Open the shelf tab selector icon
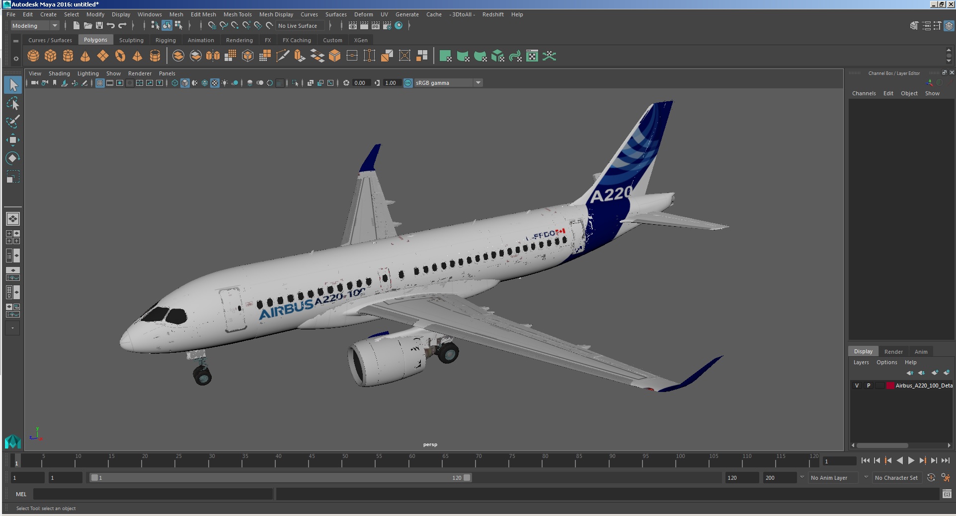The image size is (956, 516). [16, 41]
